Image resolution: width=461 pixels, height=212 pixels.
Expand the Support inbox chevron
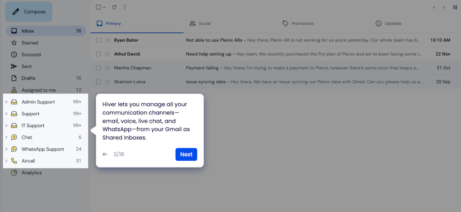pos(6,114)
